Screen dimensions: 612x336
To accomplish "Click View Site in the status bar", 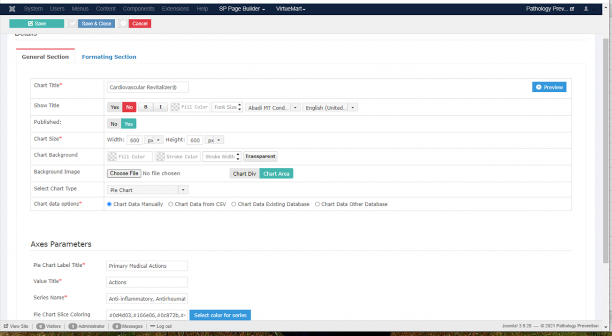I will [16, 326].
